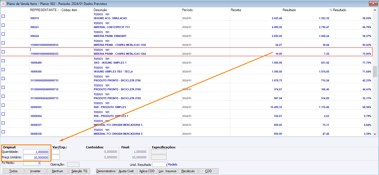Click the Resultado column header
Image resolution: width=379 pixels, height=175 pixels.
[x=289, y=10]
